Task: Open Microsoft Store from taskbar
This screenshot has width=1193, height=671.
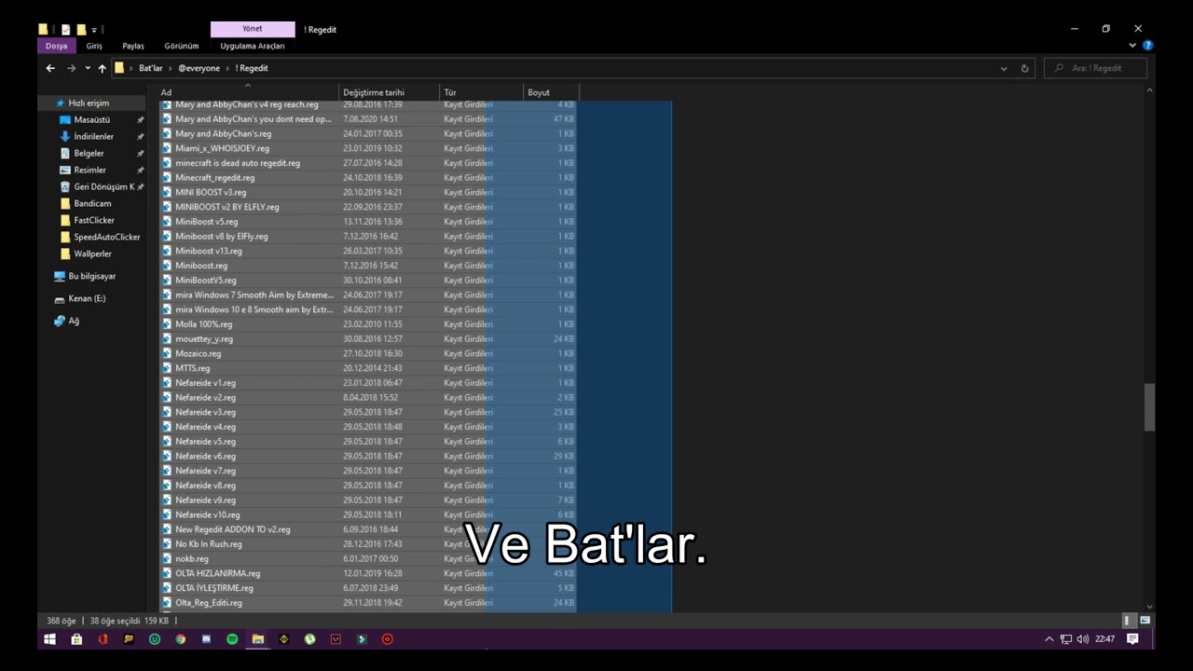Action: pos(76,639)
